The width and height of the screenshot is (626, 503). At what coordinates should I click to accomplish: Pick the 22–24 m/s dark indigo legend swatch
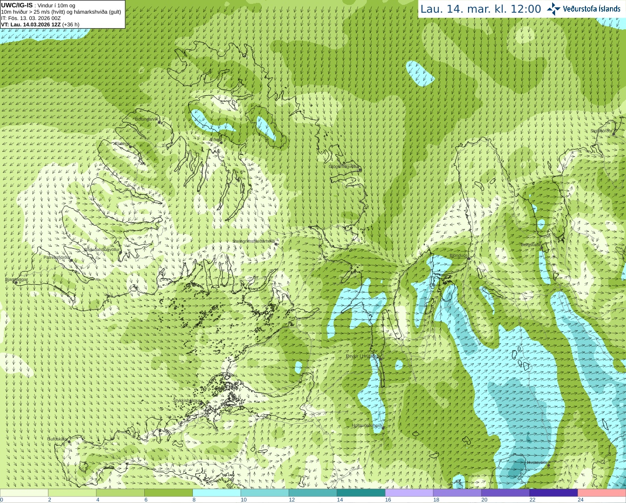554,493
